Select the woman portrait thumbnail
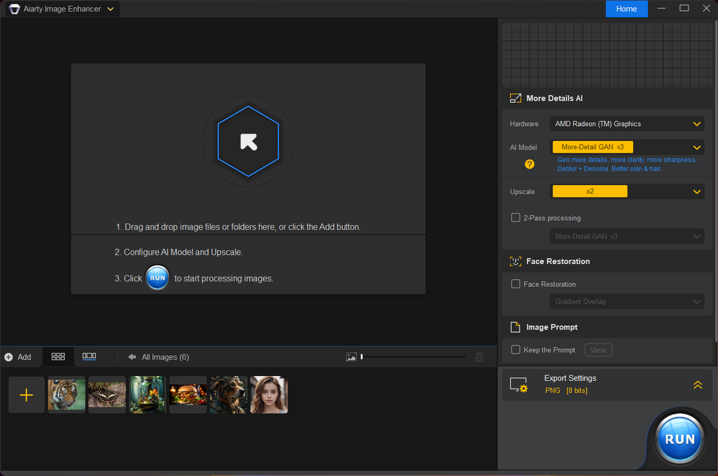The height and width of the screenshot is (476, 718). 269,394
